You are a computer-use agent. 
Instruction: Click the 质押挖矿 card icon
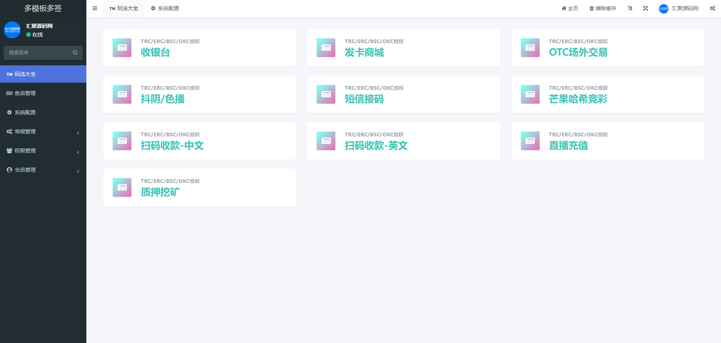click(x=122, y=187)
